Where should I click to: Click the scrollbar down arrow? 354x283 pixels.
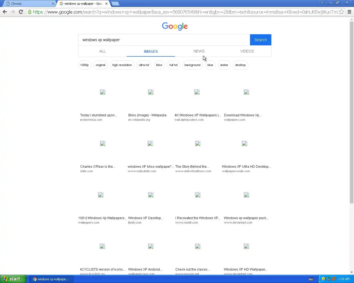(x=352, y=272)
